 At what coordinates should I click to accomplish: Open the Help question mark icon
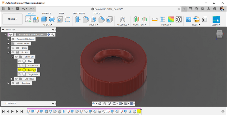[215, 9]
